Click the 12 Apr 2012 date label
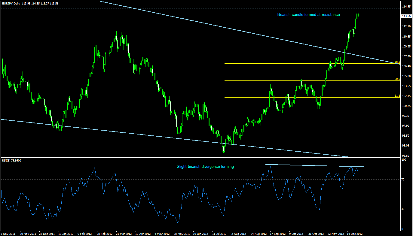413x236 pixels. pyautogui.click(x=143, y=233)
